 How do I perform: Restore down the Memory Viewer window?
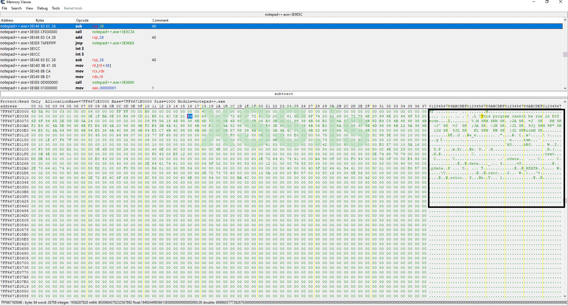pyautogui.click(x=547, y=2)
